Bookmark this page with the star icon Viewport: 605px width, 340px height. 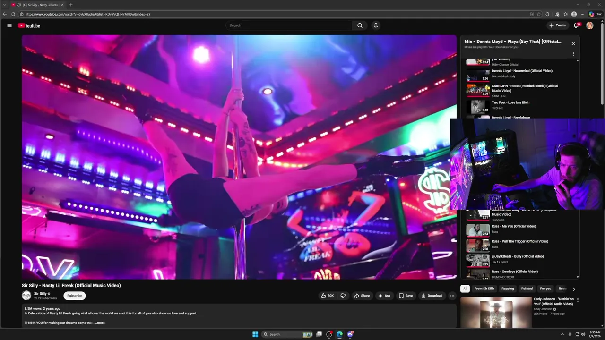tap(539, 14)
